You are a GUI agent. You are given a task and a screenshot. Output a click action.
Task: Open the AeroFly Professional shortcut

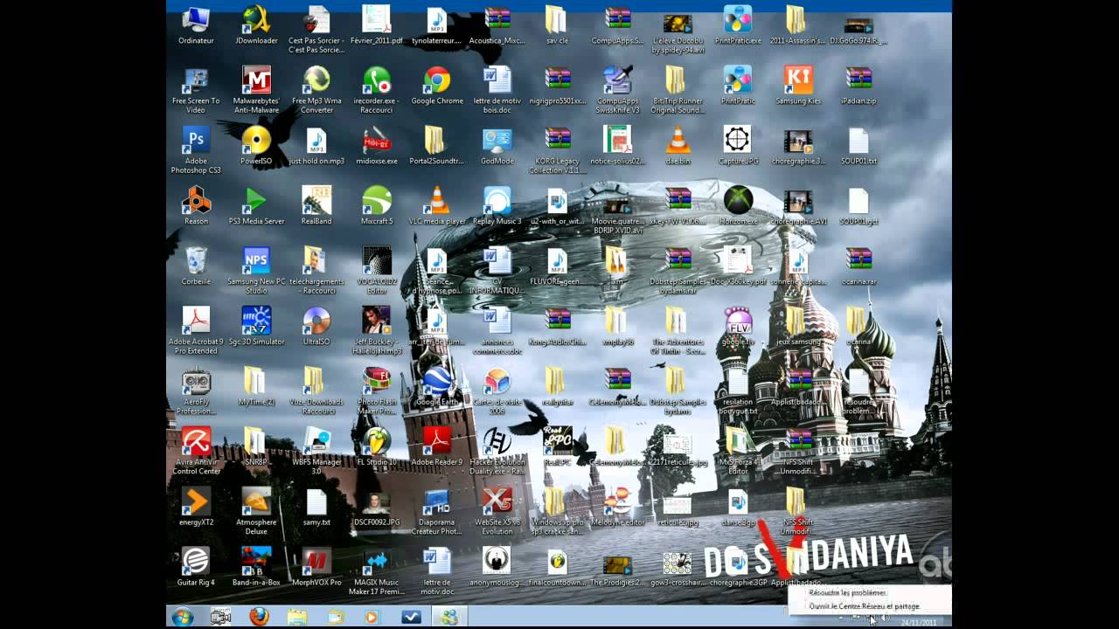[x=196, y=391]
